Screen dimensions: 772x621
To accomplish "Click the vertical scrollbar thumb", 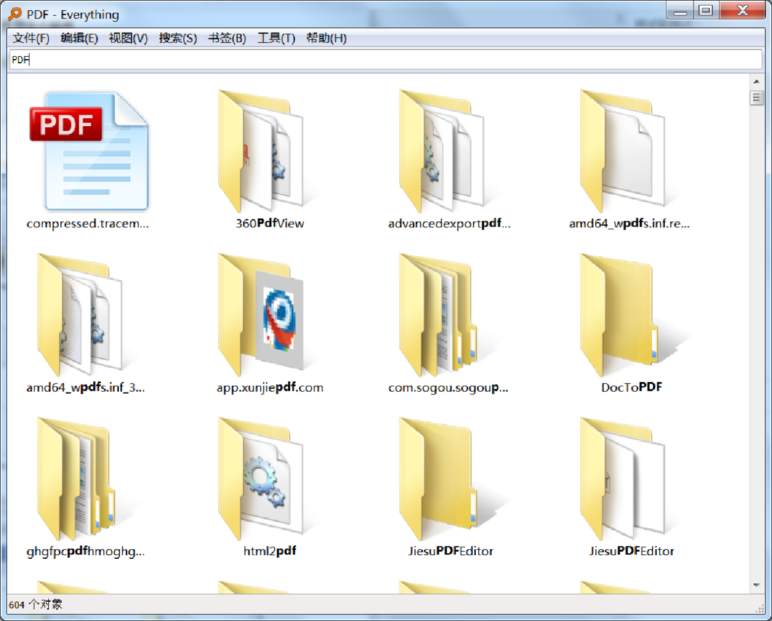I will coord(756,98).
